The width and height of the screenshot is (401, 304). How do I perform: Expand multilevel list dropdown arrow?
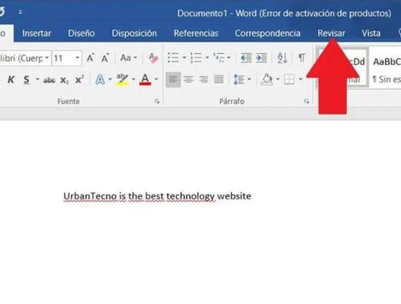[229, 57]
